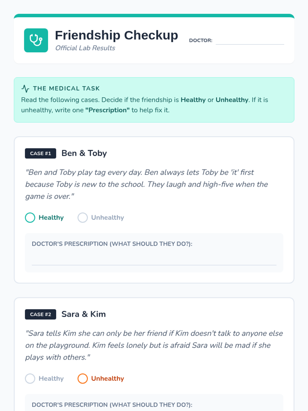Click the CASE #1 badge
The width and height of the screenshot is (308, 411).
[x=41, y=153]
